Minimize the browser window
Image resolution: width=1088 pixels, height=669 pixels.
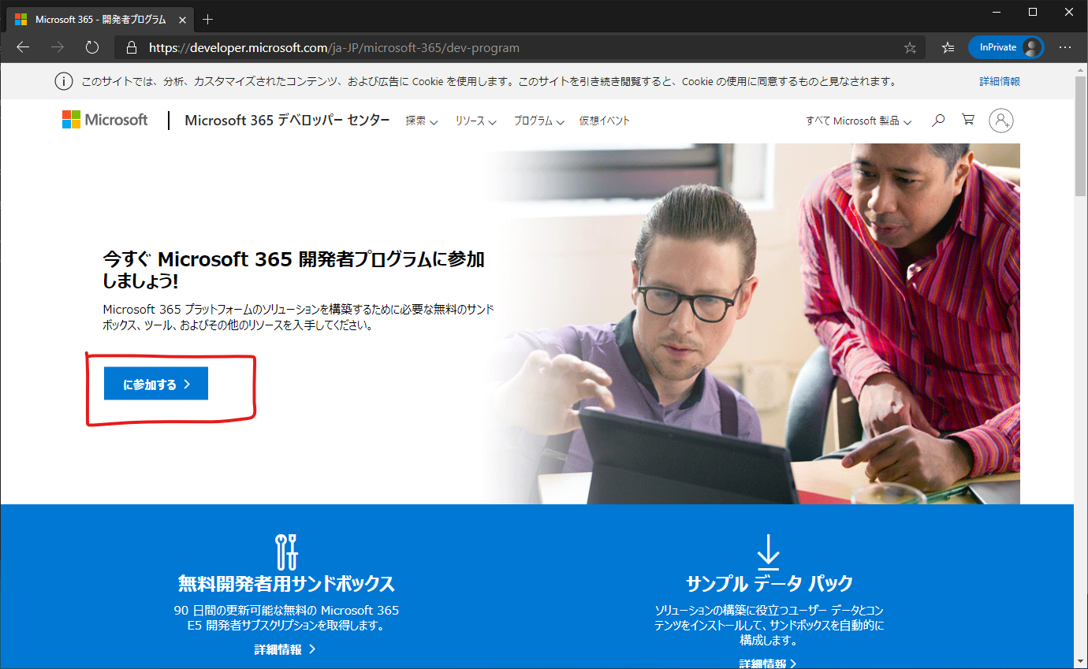click(x=996, y=12)
